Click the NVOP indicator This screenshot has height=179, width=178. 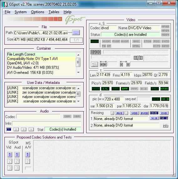[x=106, y=41]
